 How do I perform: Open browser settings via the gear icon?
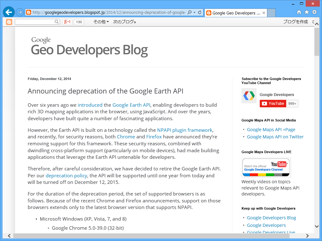tap(314, 13)
